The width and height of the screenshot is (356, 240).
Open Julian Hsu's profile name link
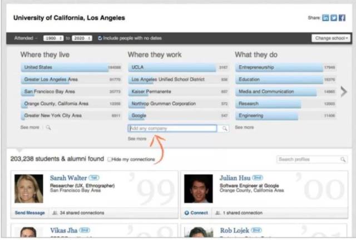235,178
